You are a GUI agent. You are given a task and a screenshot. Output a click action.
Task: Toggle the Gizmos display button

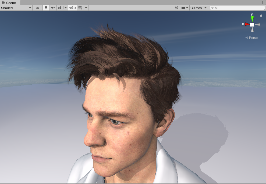[196, 8]
